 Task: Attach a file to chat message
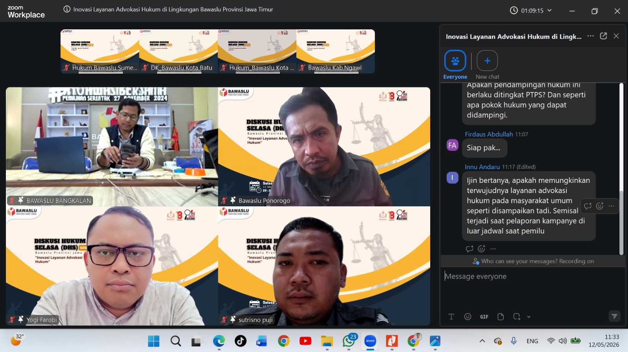(x=500, y=317)
